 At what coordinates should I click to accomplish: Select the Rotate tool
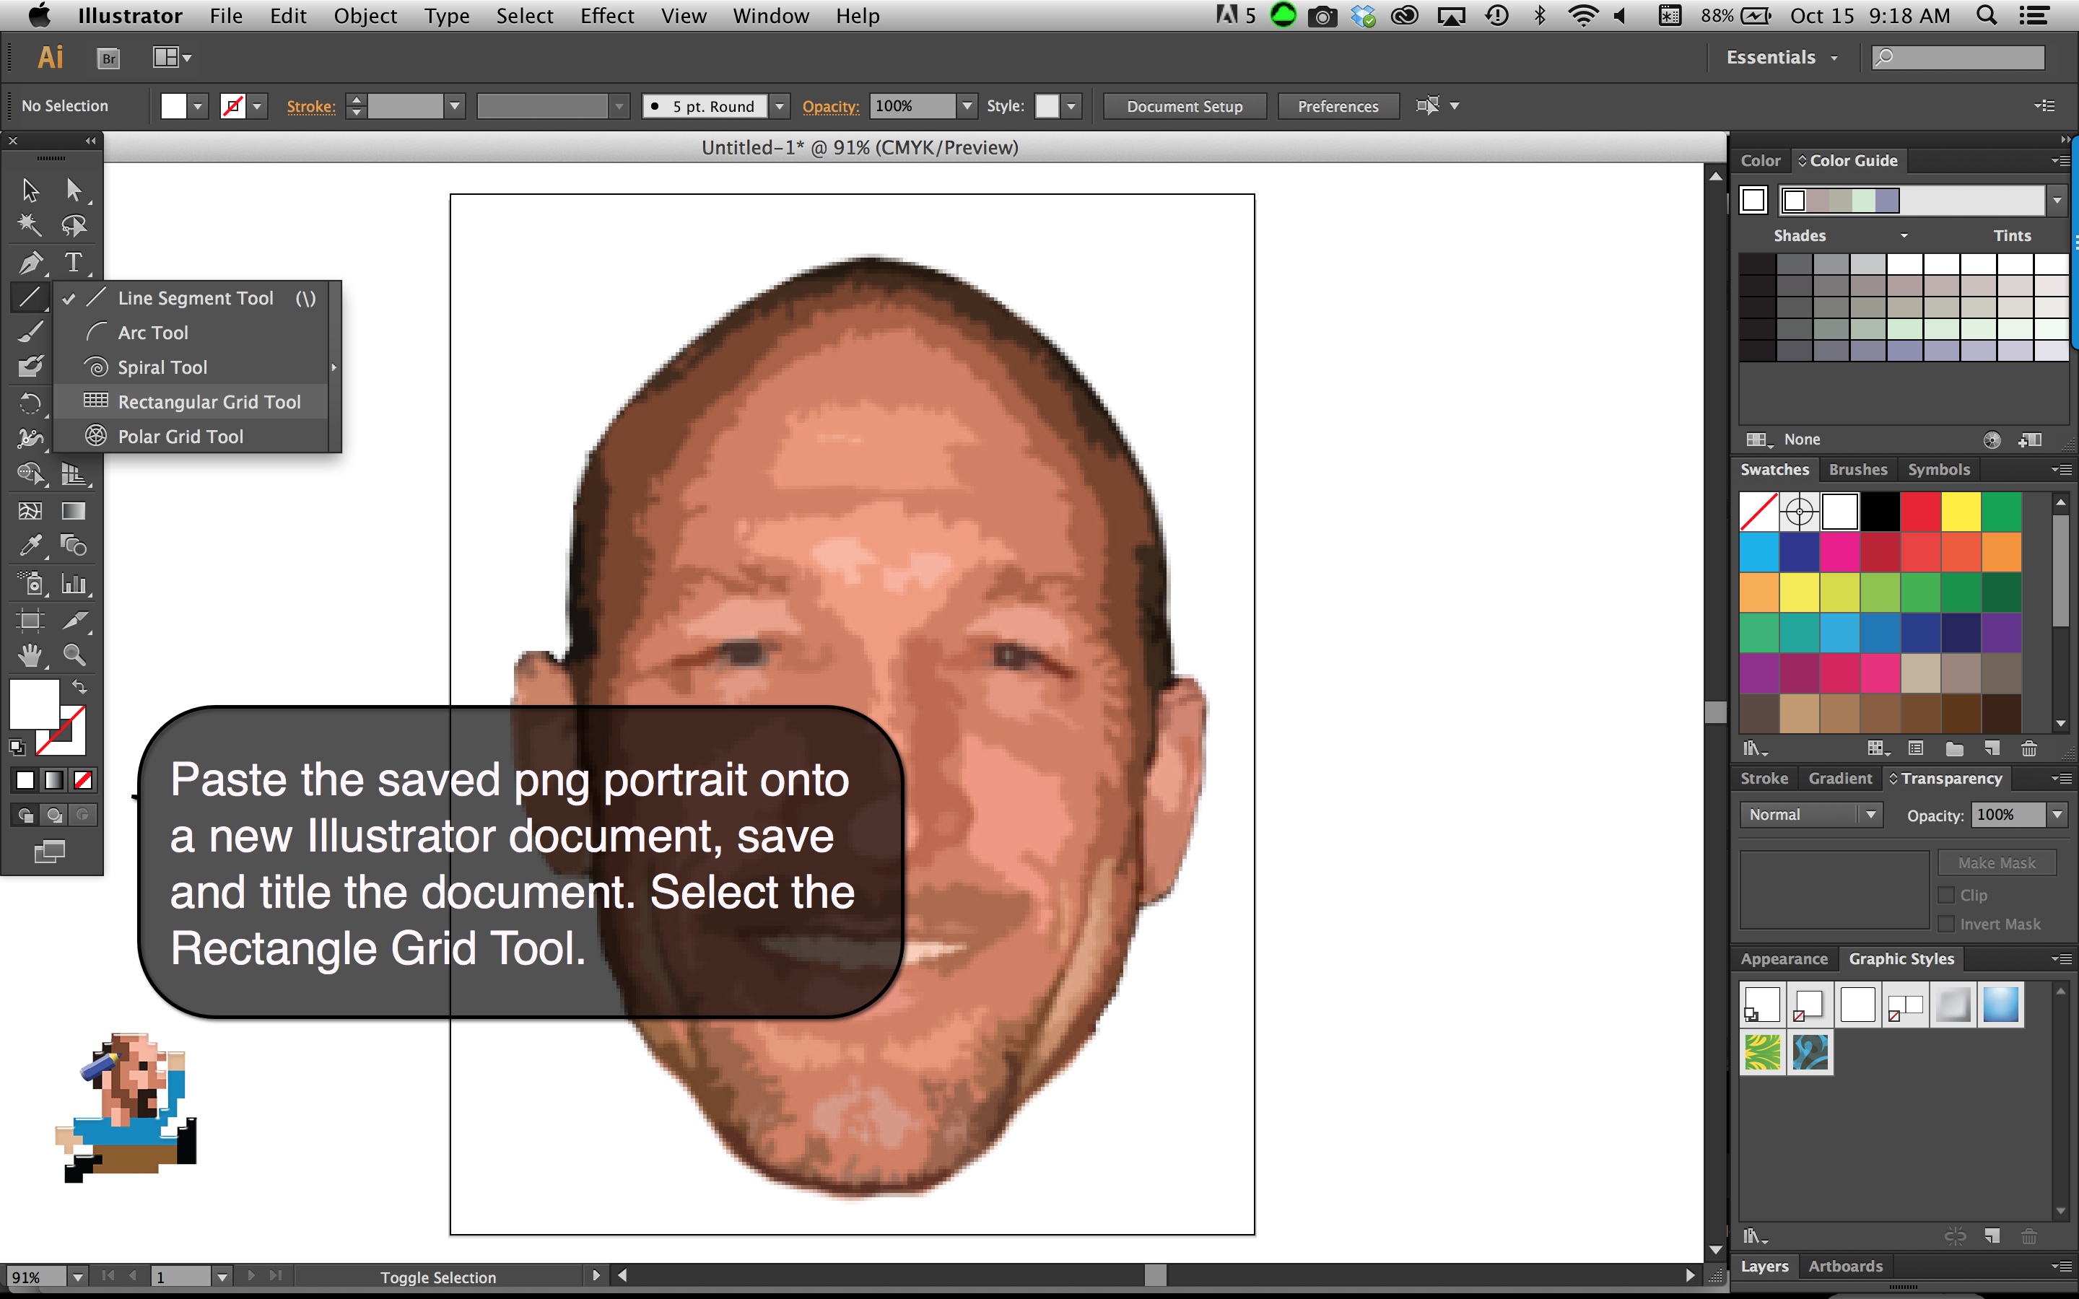click(30, 403)
